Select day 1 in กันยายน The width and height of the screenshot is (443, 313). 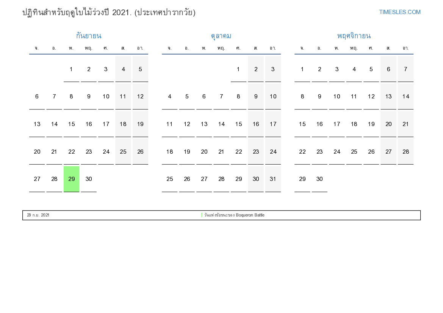(x=71, y=69)
